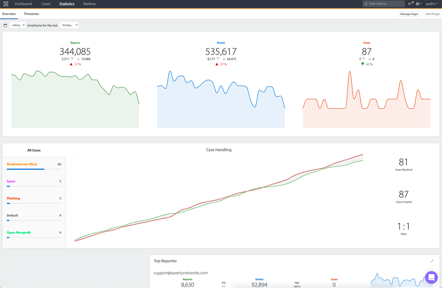Click the Shadowserver-Mirai progress bar

pyautogui.click(x=34, y=169)
